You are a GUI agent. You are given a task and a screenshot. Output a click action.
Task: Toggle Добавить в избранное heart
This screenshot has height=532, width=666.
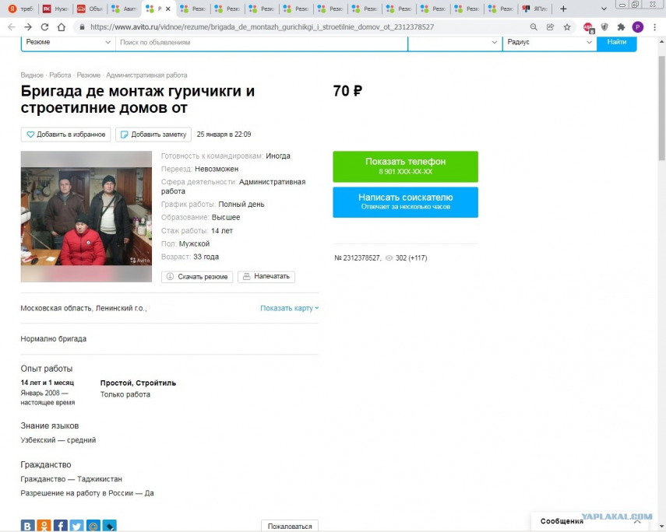point(65,134)
